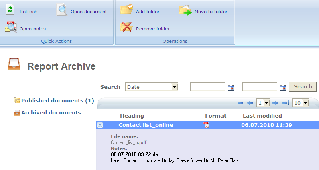
Task: Go to the previous page arrow
Action: pyautogui.click(x=250, y=103)
